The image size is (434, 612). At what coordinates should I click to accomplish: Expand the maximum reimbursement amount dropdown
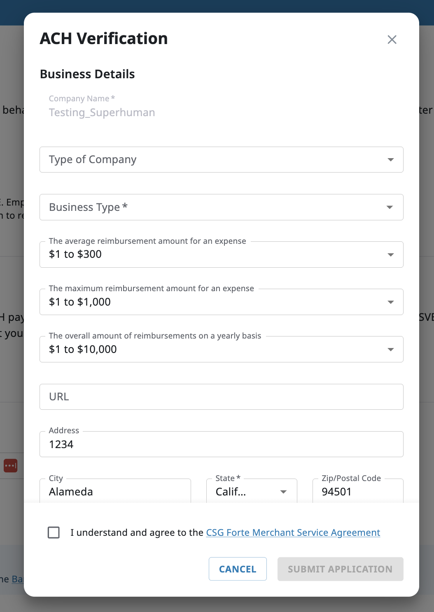(x=221, y=302)
